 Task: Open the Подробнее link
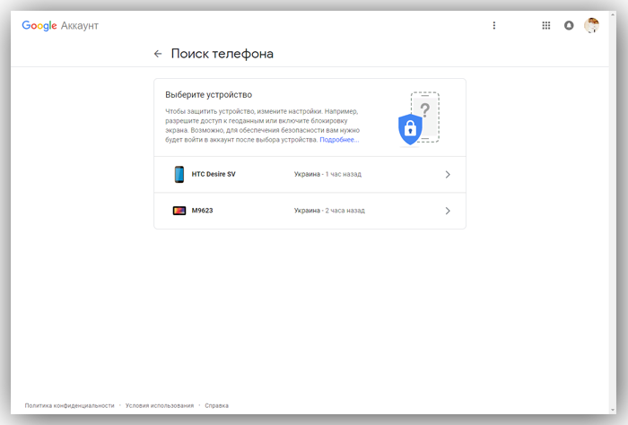click(x=339, y=140)
